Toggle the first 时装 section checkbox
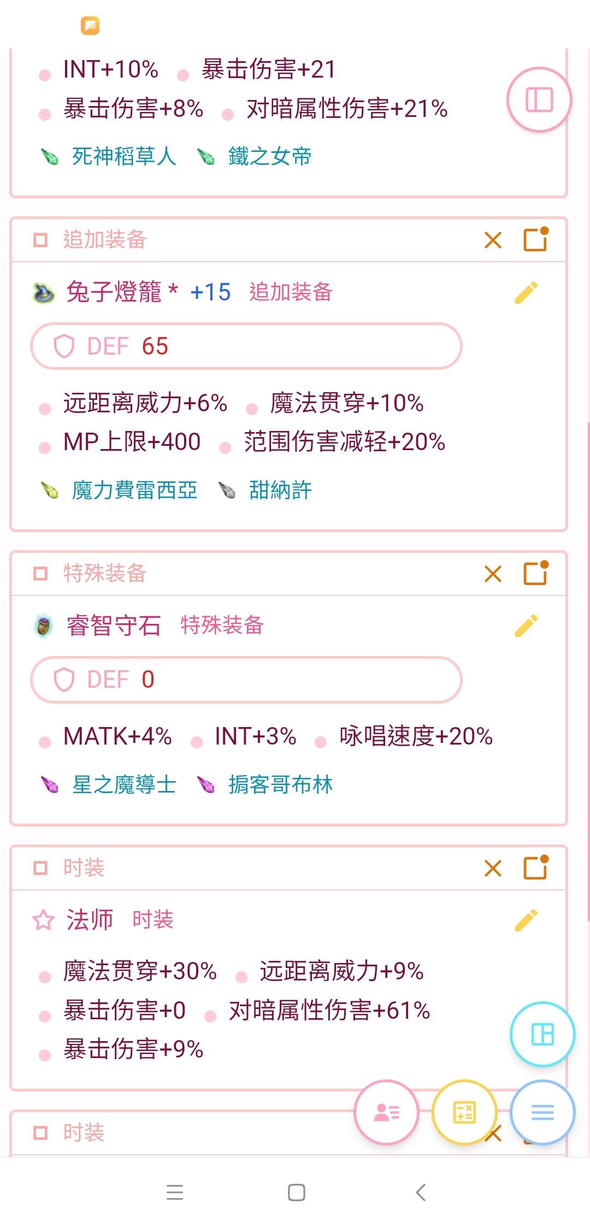 (40, 868)
